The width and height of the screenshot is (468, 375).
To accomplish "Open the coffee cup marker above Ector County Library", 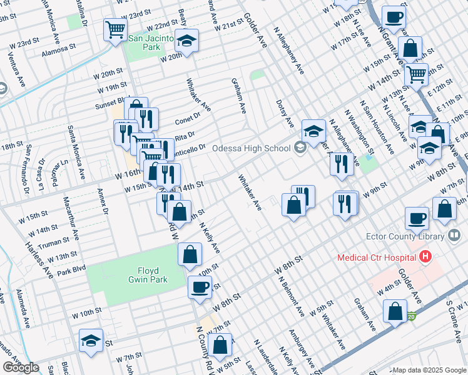I will 417,219.
